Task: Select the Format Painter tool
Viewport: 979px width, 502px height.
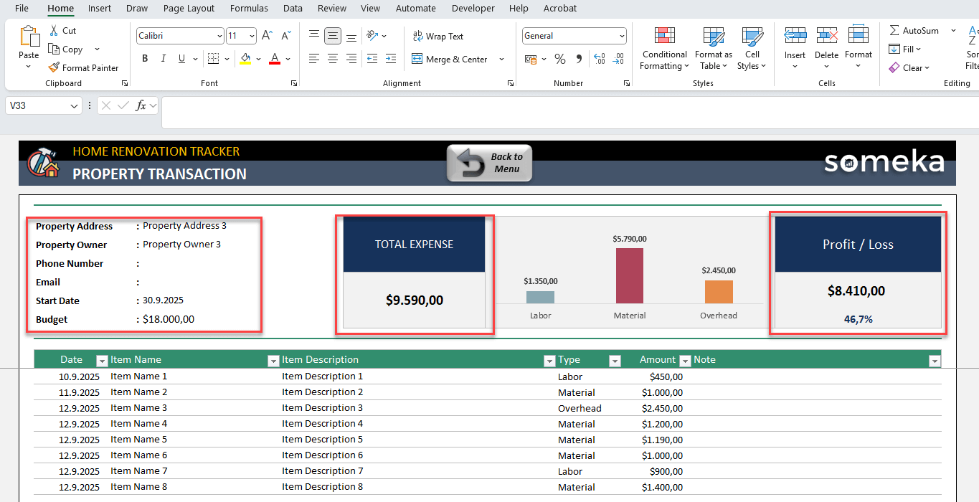Action: pyautogui.click(x=84, y=67)
